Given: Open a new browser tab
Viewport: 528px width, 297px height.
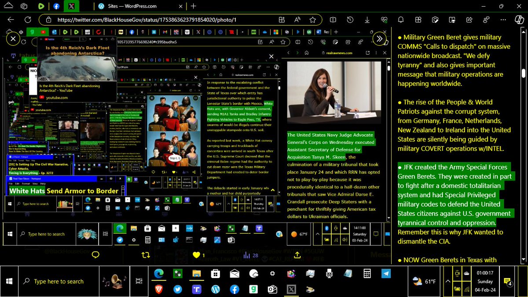Looking at the screenshot, I should coord(194,6).
